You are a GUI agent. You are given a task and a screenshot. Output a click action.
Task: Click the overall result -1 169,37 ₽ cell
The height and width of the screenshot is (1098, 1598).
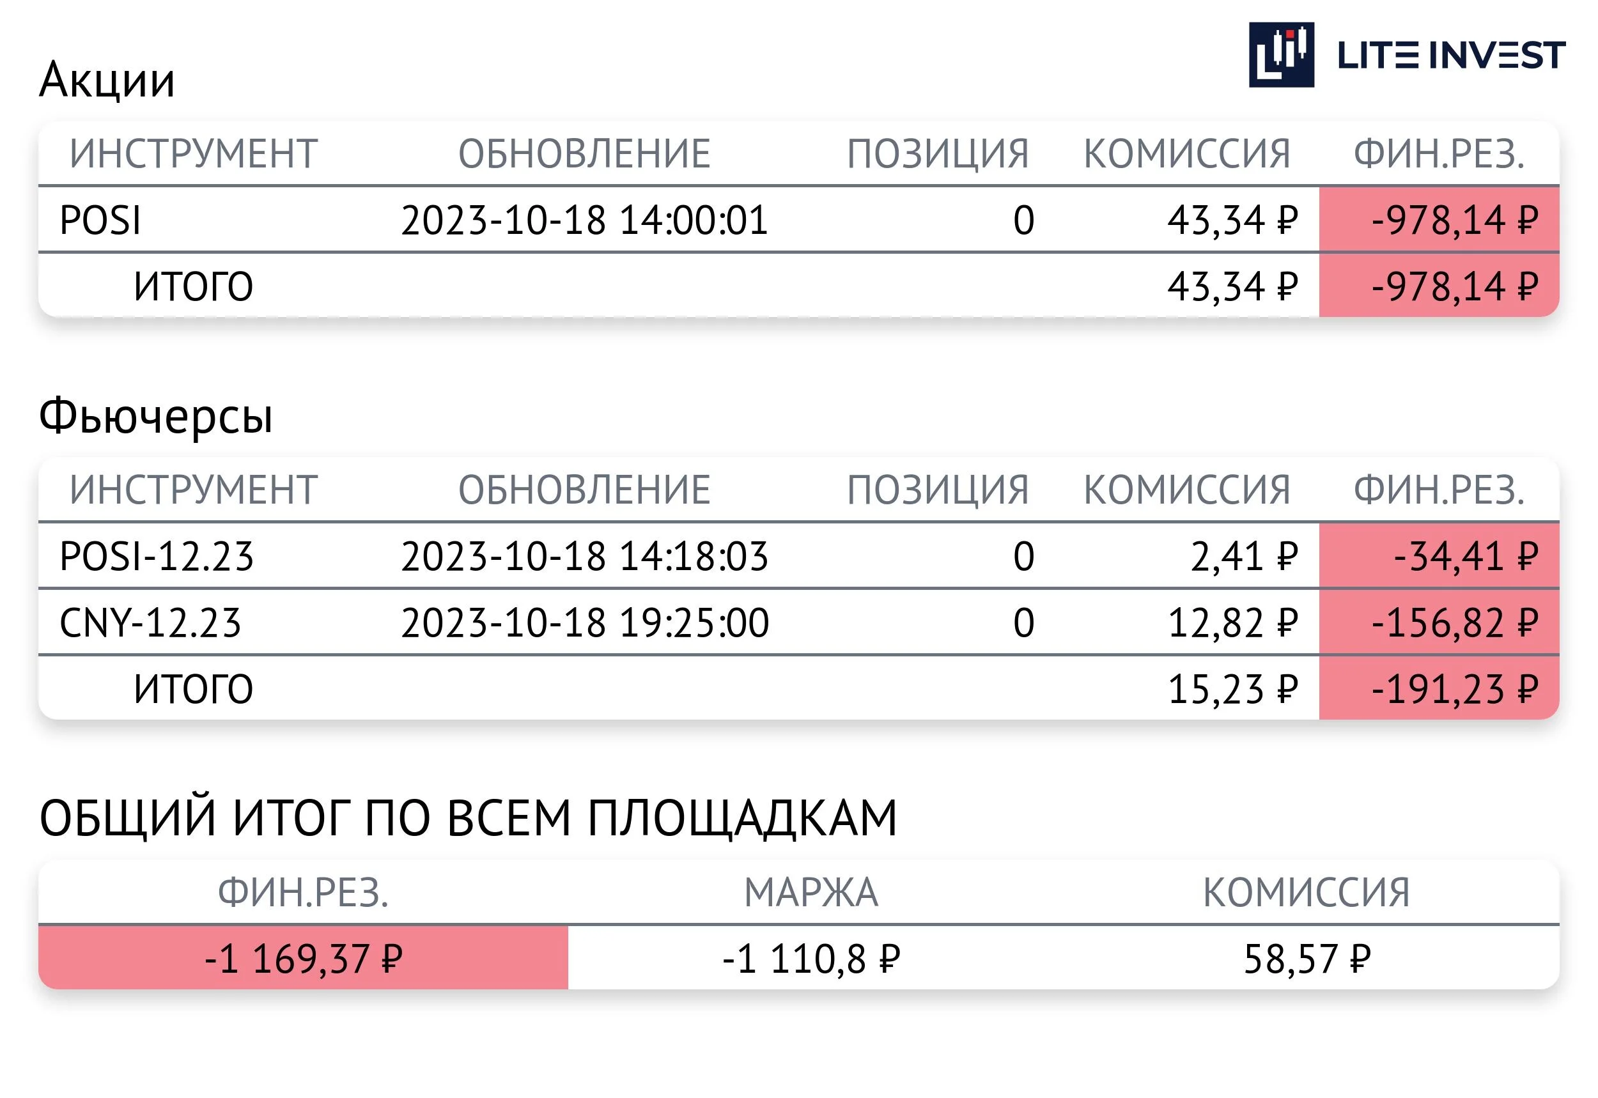pos(304,958)
